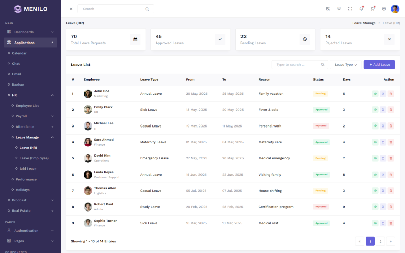View Sophie Turner's leave with the eye icon
The image size is (405, 253).
[375, 223]
